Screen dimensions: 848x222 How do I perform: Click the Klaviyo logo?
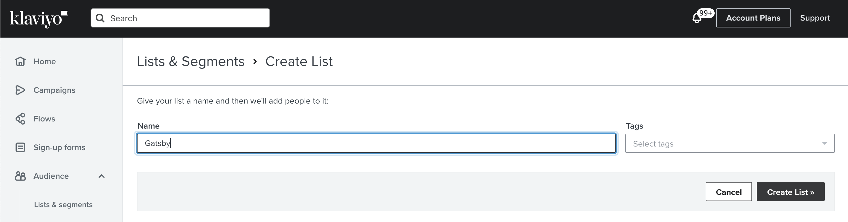click(39, 19)
